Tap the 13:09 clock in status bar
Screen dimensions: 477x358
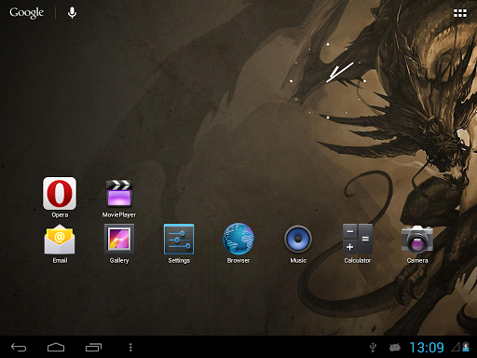(x=427, y=348)
